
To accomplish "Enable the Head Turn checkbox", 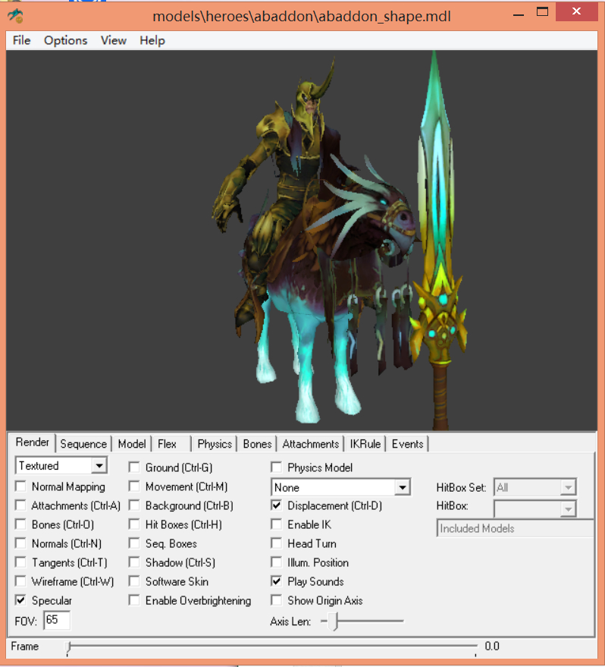I will 276,543.
